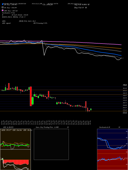Click the orange moving average line end
This screenshot has height=170, width=128.
tap(121, 48)
